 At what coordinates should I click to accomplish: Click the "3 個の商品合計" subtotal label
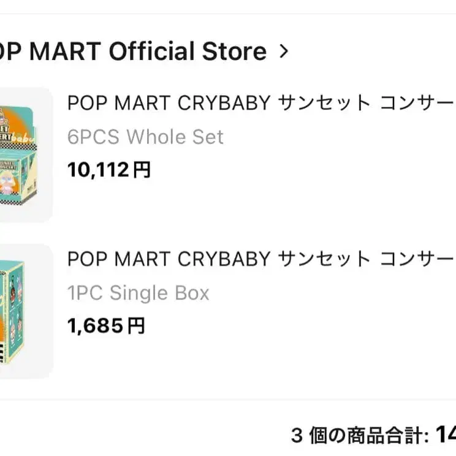359,436
